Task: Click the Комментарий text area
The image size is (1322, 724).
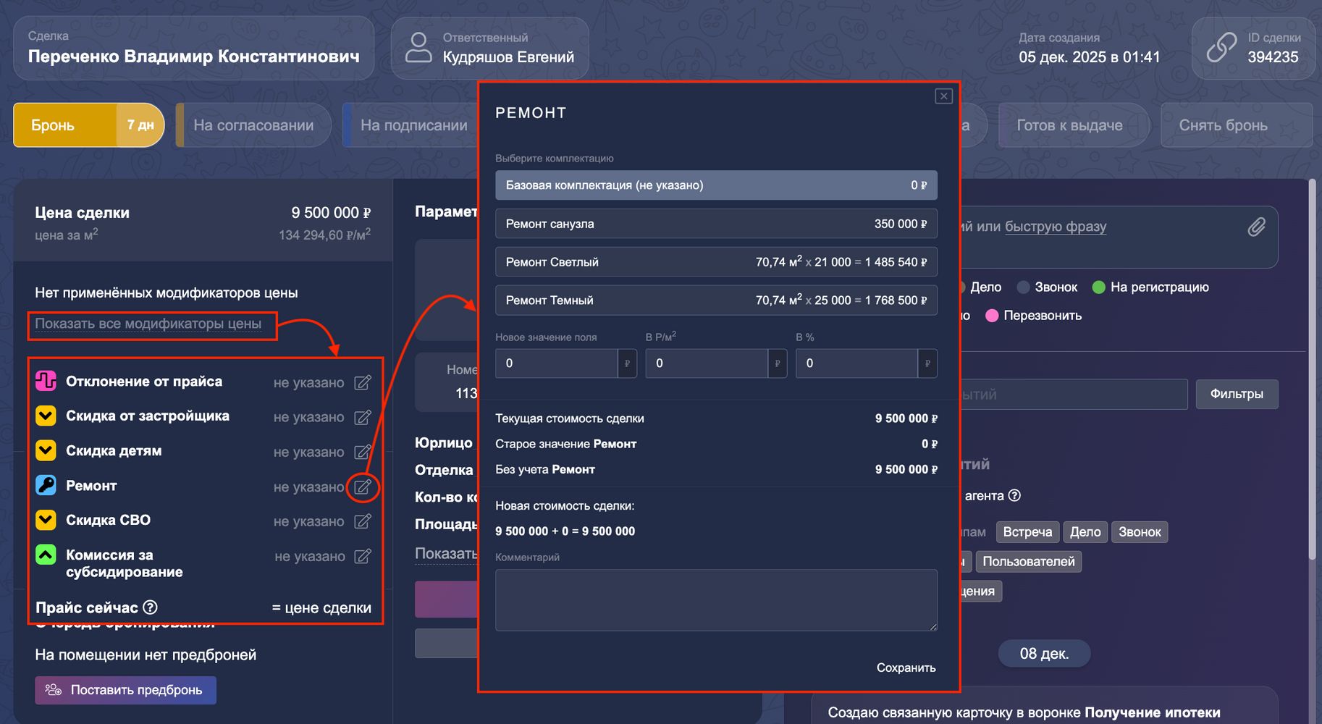Action: tap(715, 599)
